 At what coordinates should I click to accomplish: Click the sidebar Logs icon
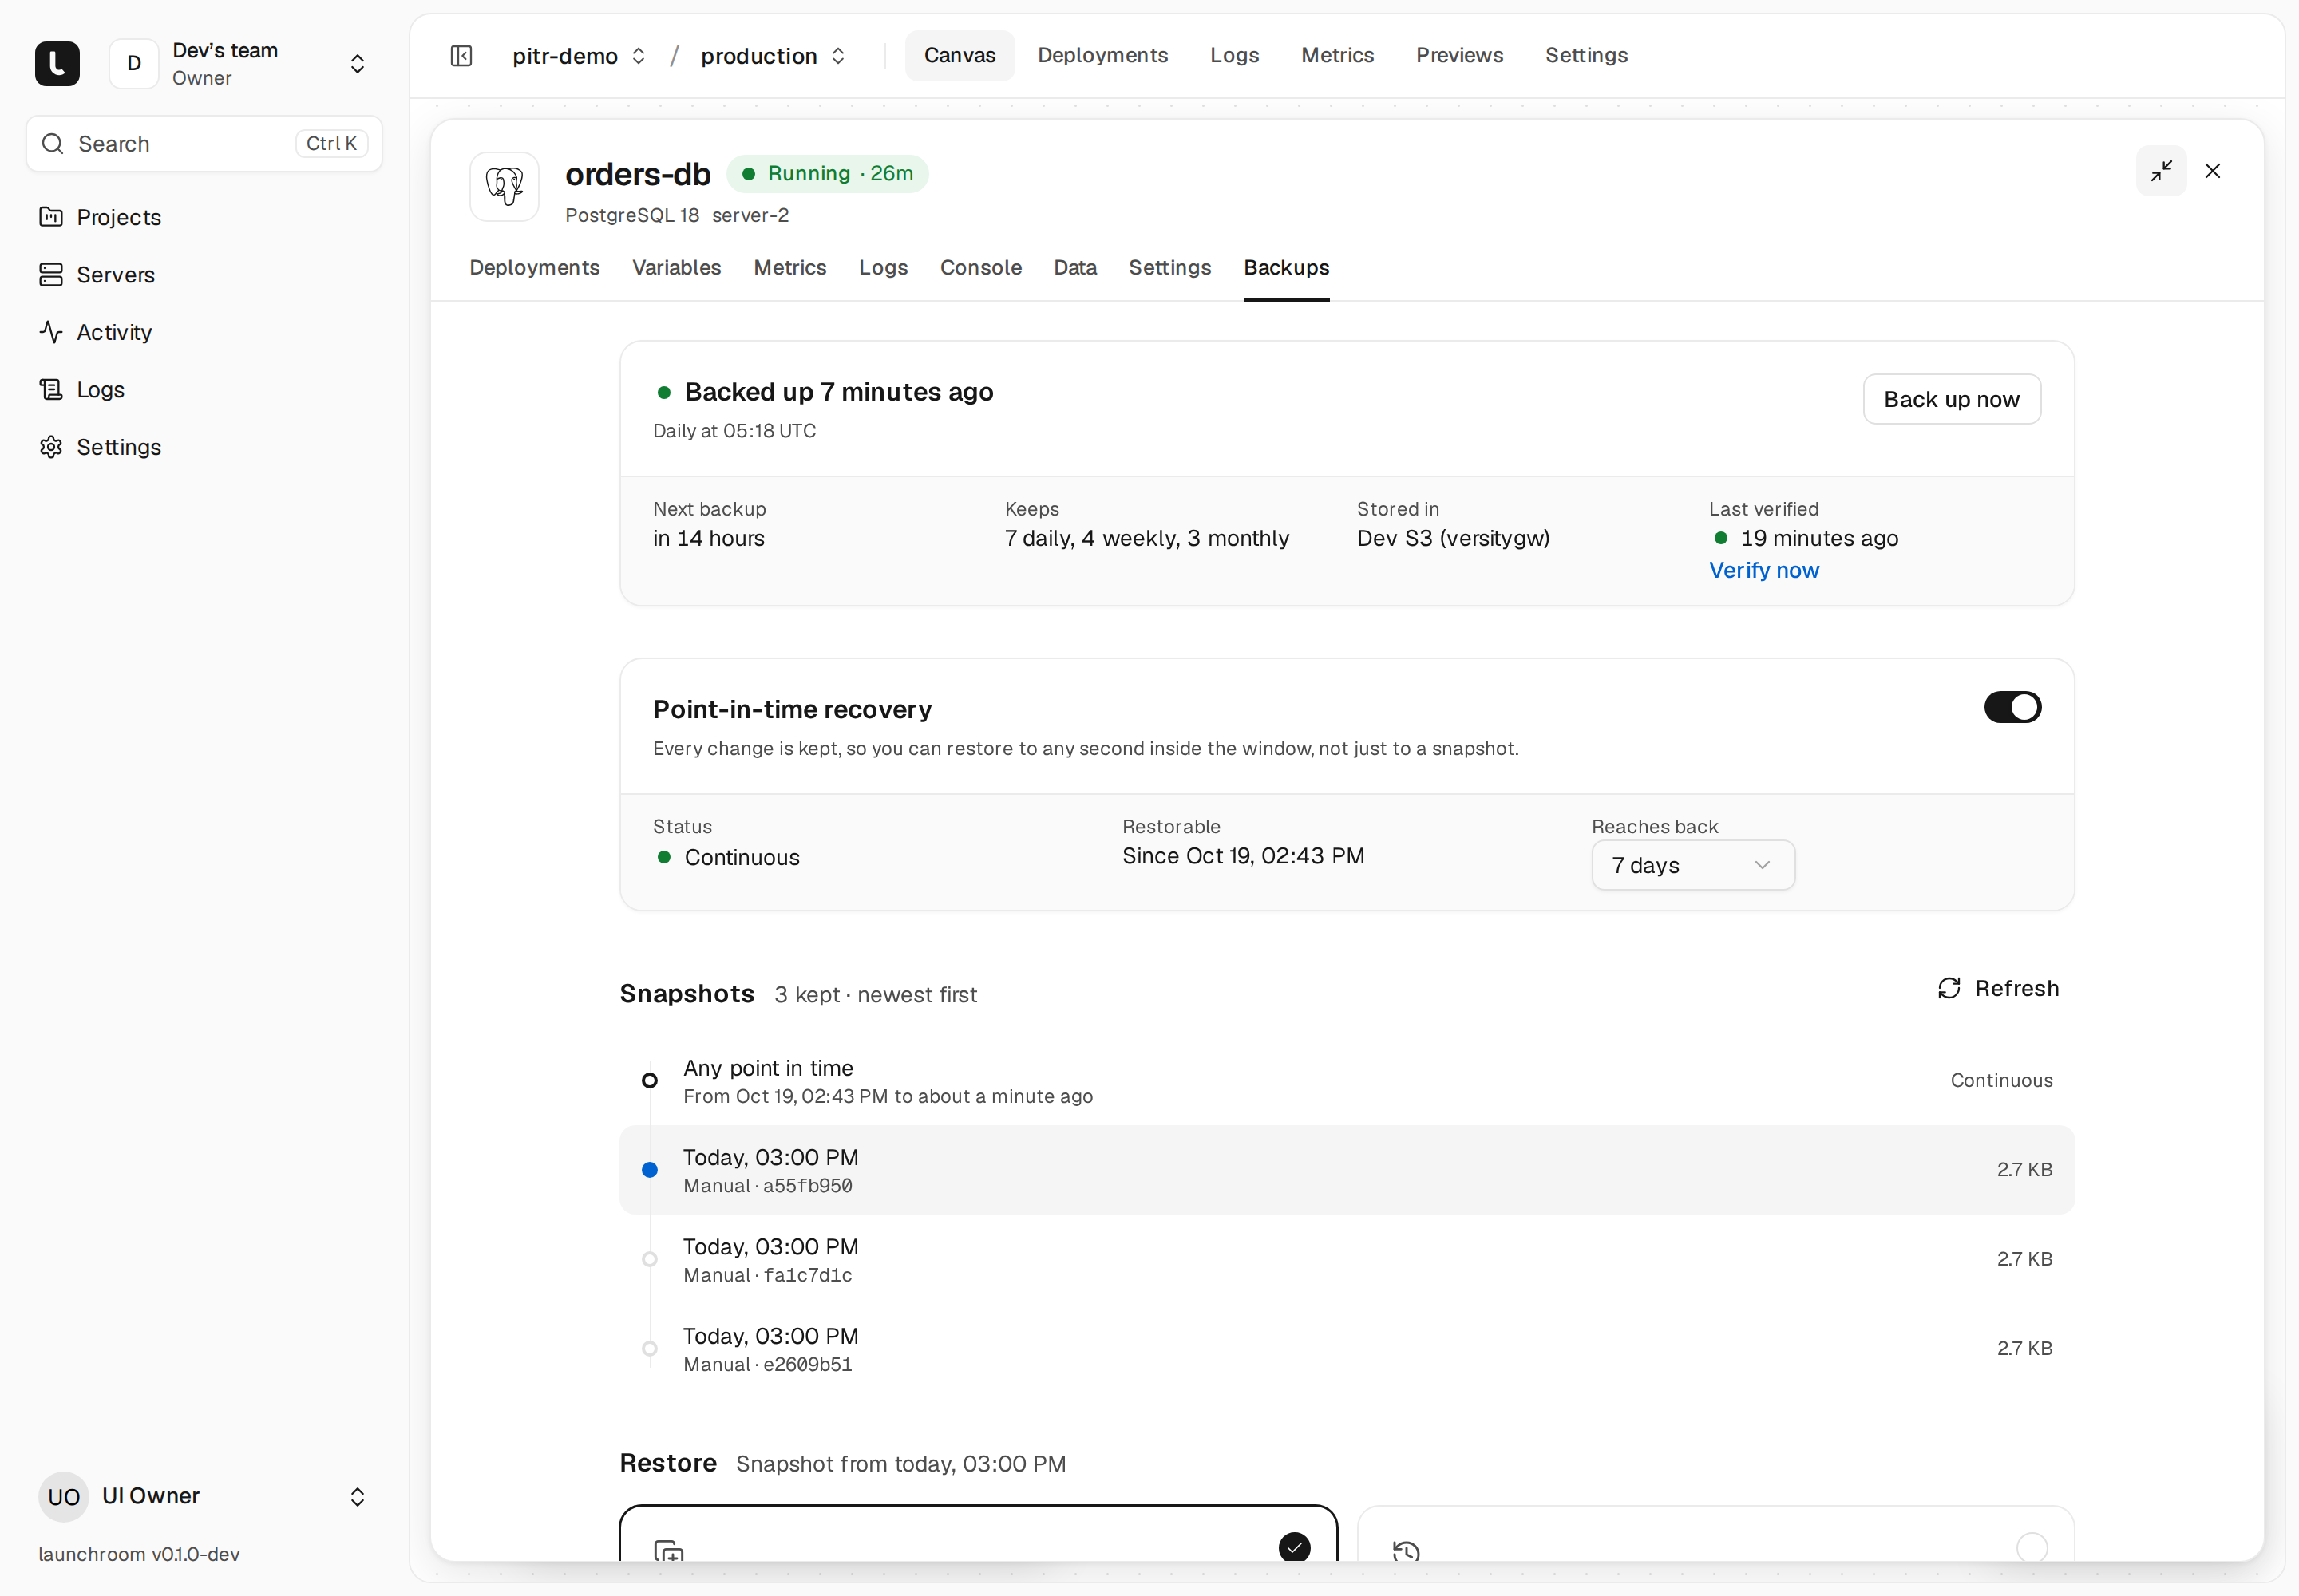pyautogui.click(x=51, y=389)
